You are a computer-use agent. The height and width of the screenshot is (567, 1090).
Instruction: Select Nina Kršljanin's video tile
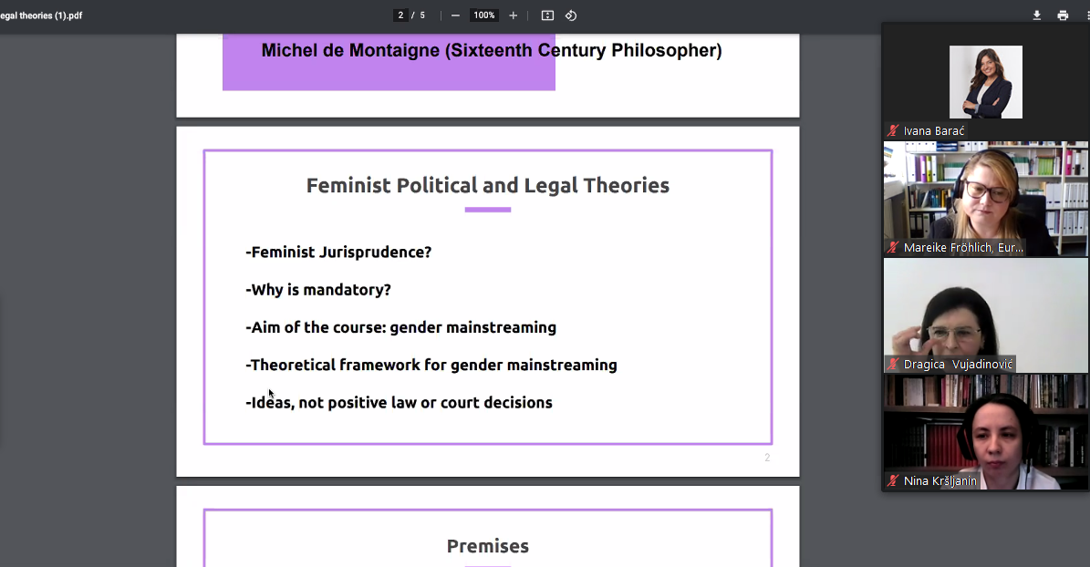point(985,427)
